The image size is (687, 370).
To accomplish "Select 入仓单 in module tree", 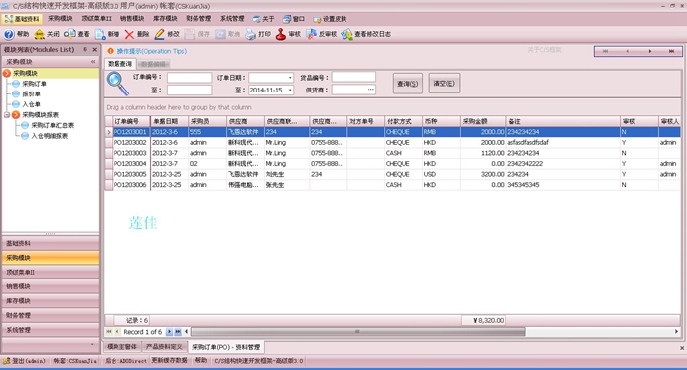I will tap(31, 104).
